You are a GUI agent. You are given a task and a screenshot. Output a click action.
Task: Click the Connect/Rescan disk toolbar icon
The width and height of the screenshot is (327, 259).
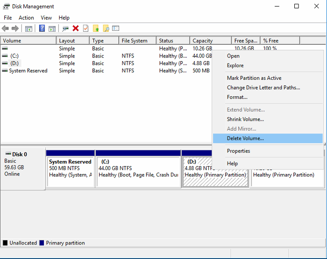65,28
